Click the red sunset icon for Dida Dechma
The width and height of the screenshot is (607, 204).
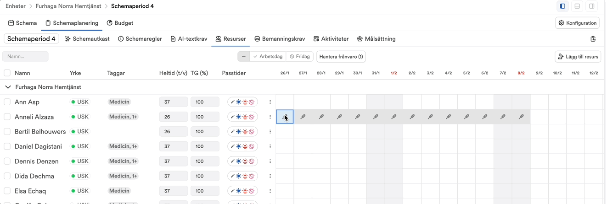pos(245,176)
